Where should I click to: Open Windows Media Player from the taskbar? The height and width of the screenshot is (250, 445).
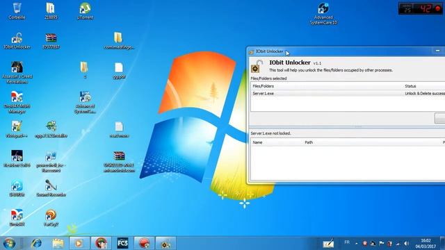tap(79, 243)
